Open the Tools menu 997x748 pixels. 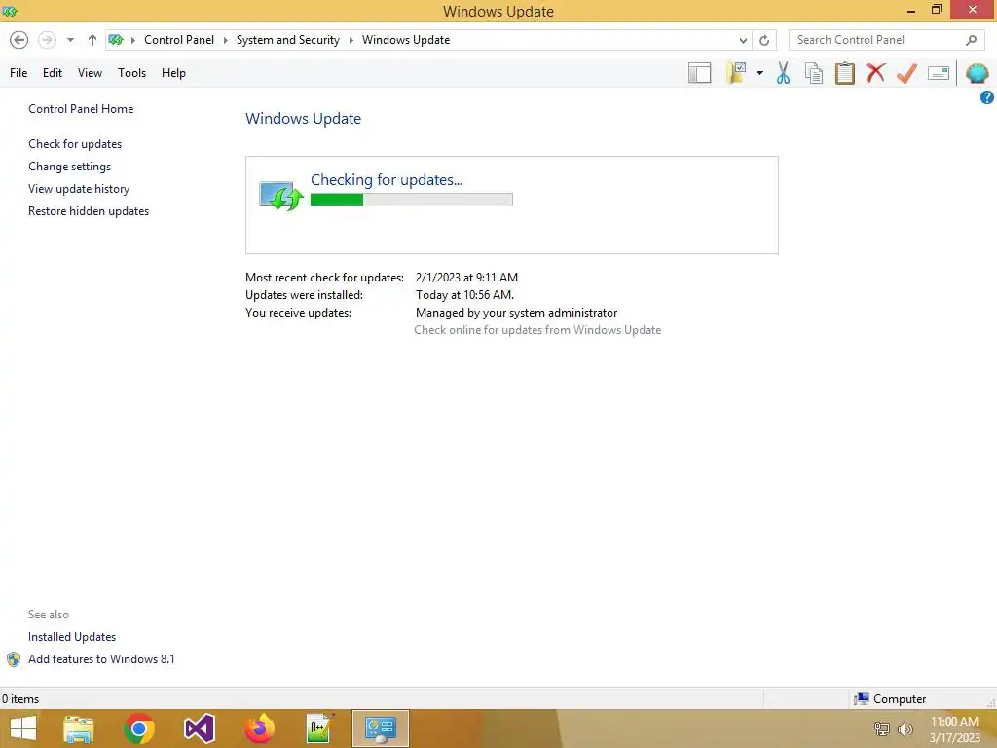click(x=131, y=73)
